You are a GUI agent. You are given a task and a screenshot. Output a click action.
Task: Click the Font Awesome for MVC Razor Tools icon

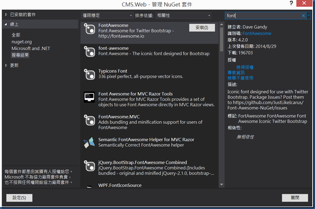89,97
